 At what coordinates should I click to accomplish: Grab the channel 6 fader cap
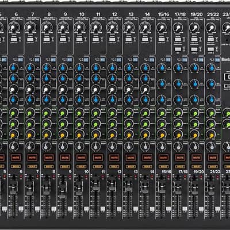13,187
